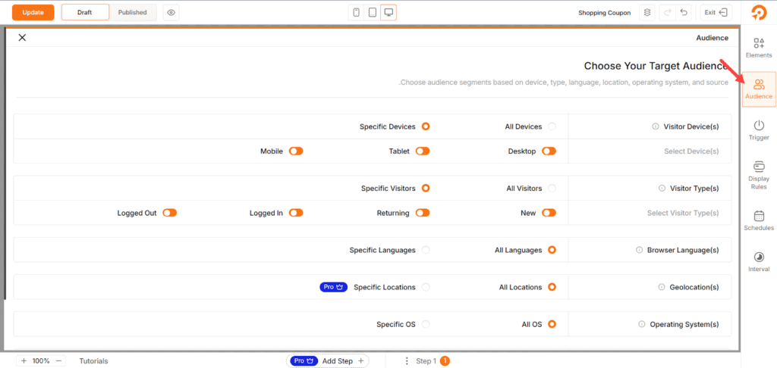Image resolution: width=777 pixels, height=368 pixels.
Task: Select Specific Languages radio option
Action: pyautogui.click(x=426, y=250)
